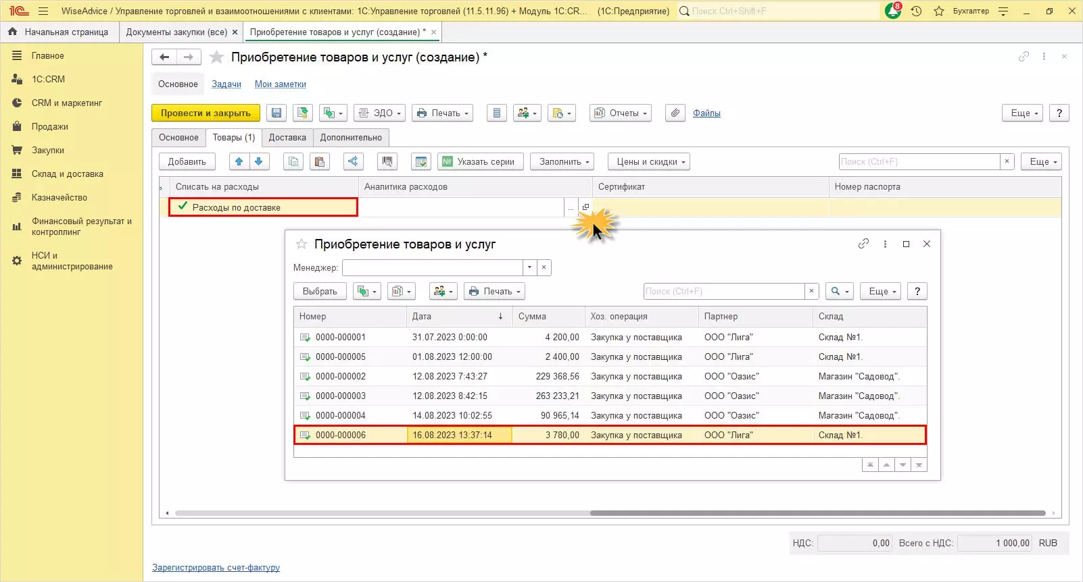The height and width of the screenshot is (582, 1083).
Task: Click the 'Менеджер' input field
Action: [433, 268]
